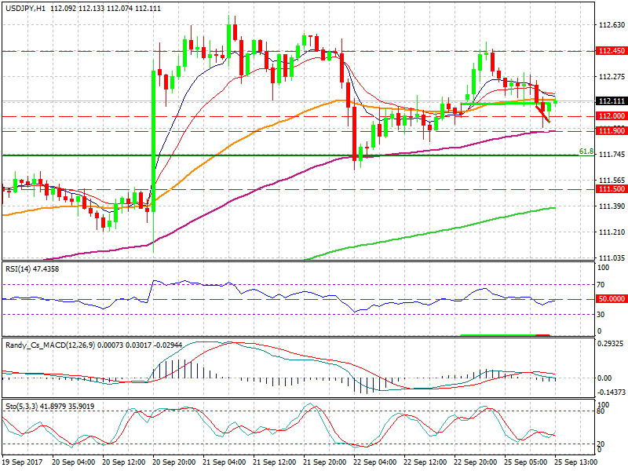The height and width of the screenshot is (471, 628).
Task: Click the 61.8 Fibonacci level label
Action: [x=585, y=152]
